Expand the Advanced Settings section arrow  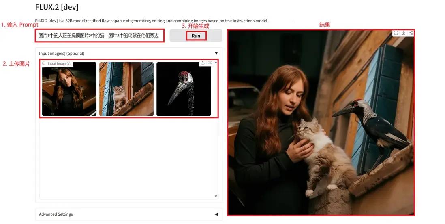tap(216, 214)
